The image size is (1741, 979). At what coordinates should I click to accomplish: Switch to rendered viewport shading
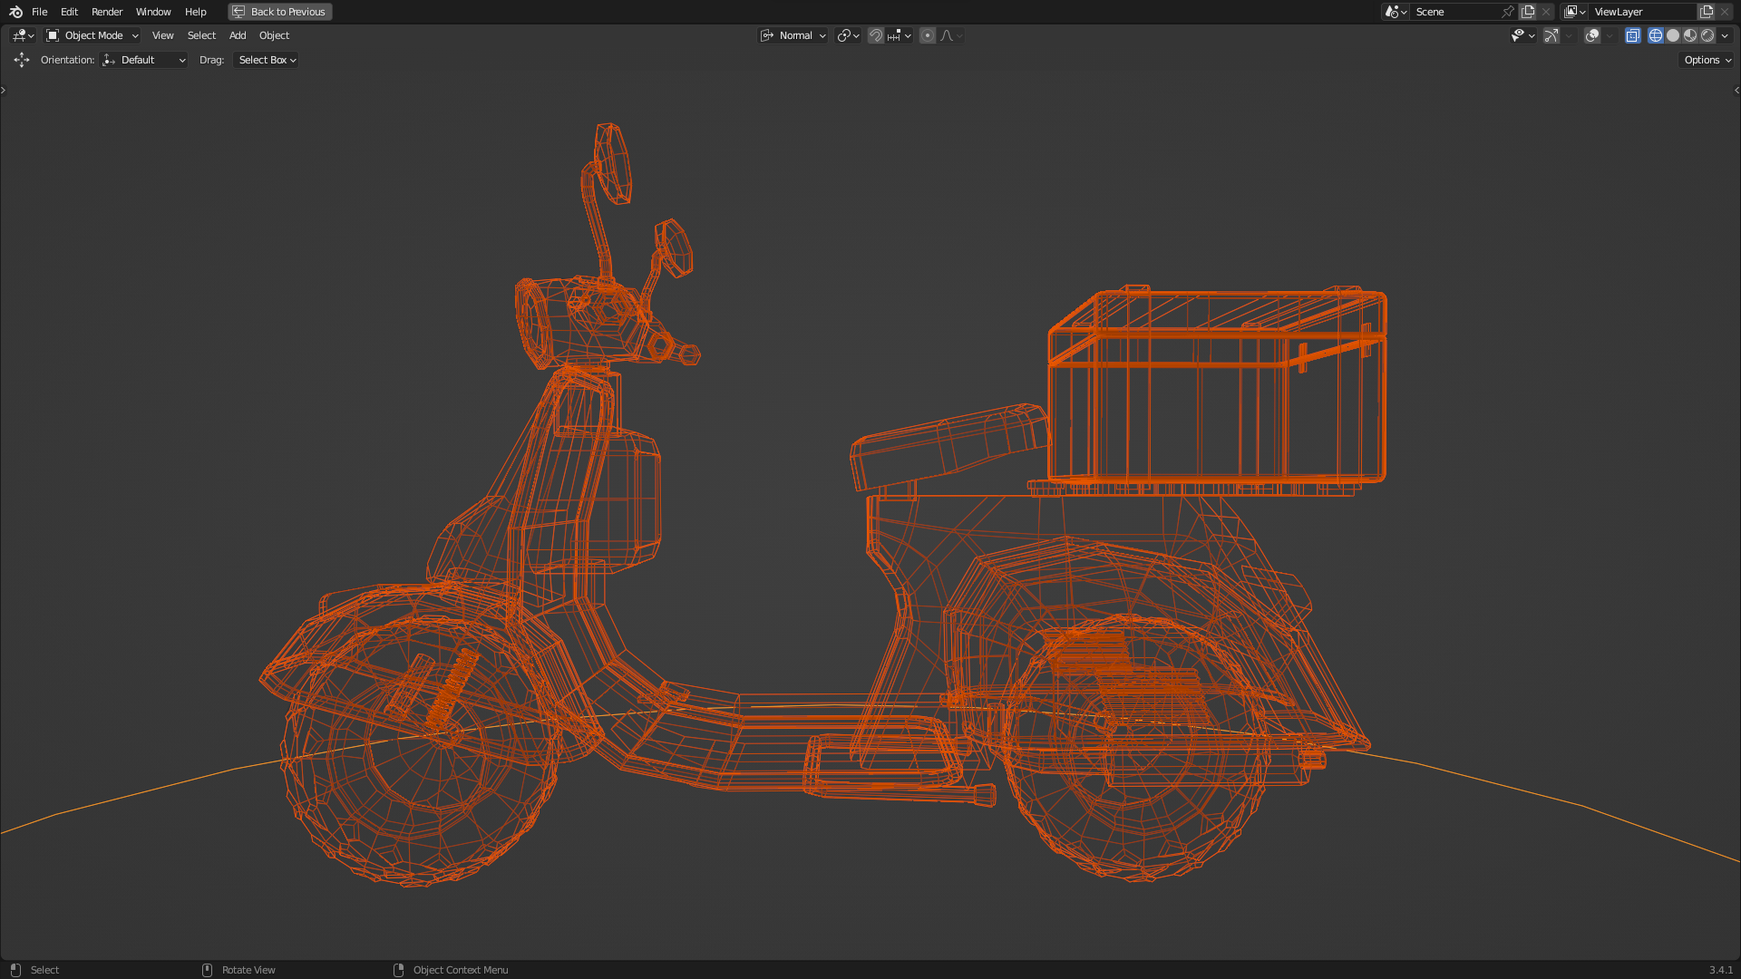tap(1707, 35)
